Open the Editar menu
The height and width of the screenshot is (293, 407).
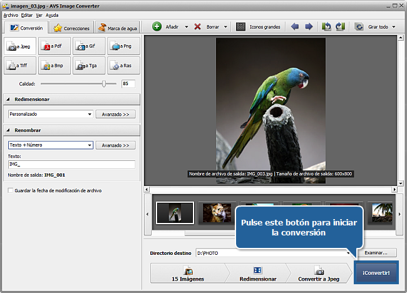click(x=27, y=15)
